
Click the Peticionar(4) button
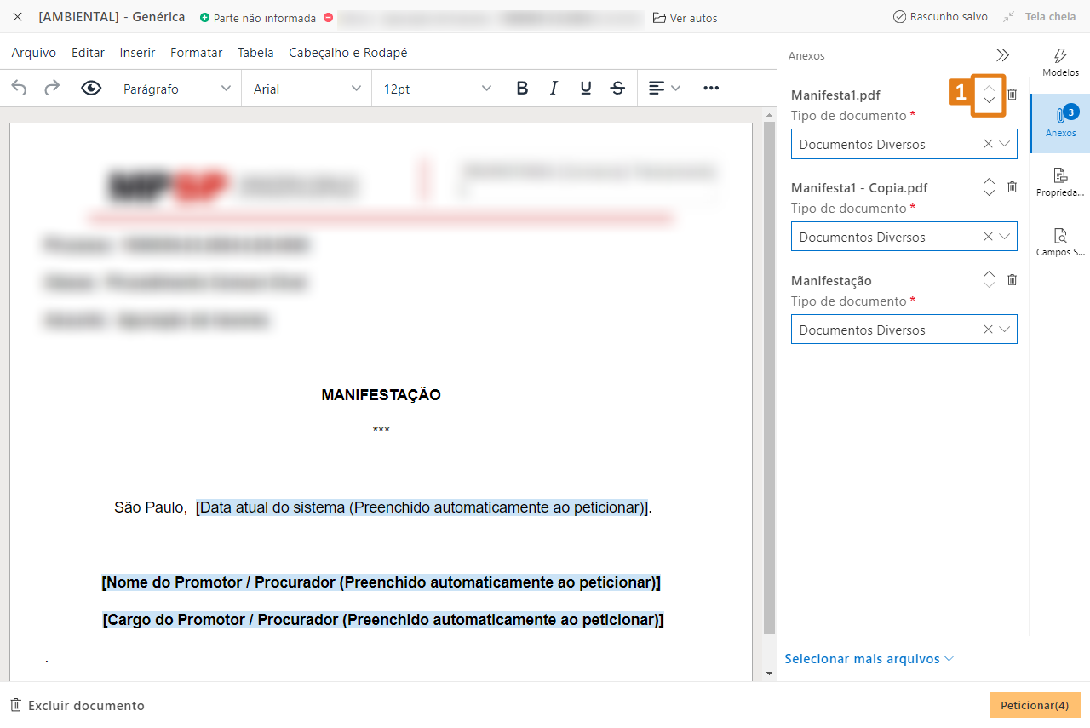tap(1034, 705)
